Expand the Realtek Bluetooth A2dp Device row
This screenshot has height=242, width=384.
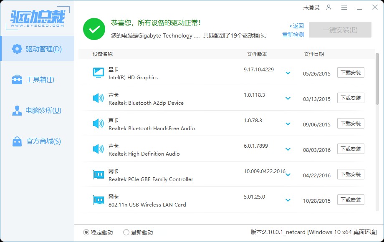pyautogui.click(x=288, y=98)
